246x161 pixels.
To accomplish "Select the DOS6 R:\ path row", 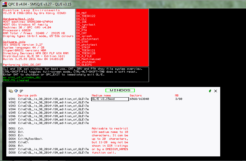I will coord(16,146).
